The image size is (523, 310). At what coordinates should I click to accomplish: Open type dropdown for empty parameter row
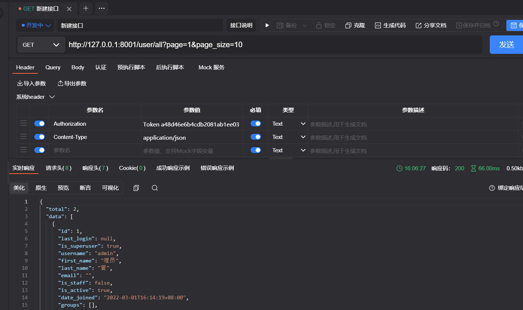tap(289, 150)
